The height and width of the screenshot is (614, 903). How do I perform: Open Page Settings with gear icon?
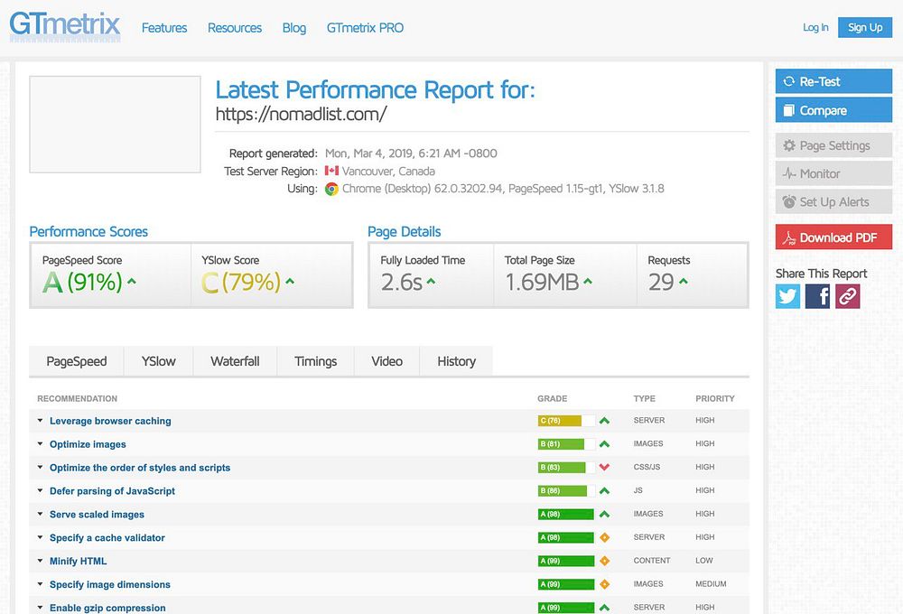(833, 145)
